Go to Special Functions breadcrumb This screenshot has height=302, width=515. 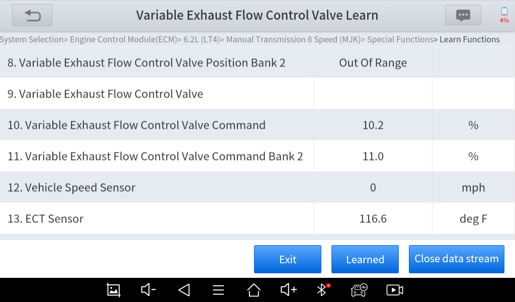(x=400, y=39)
